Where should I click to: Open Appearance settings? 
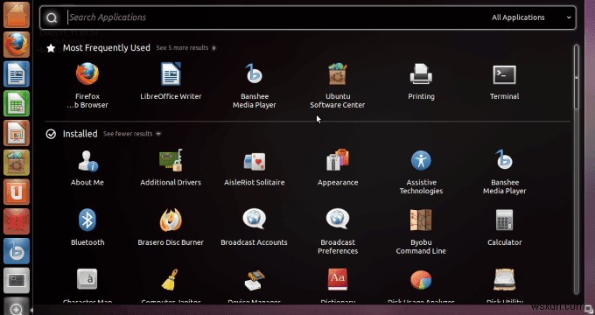[338, 167]
